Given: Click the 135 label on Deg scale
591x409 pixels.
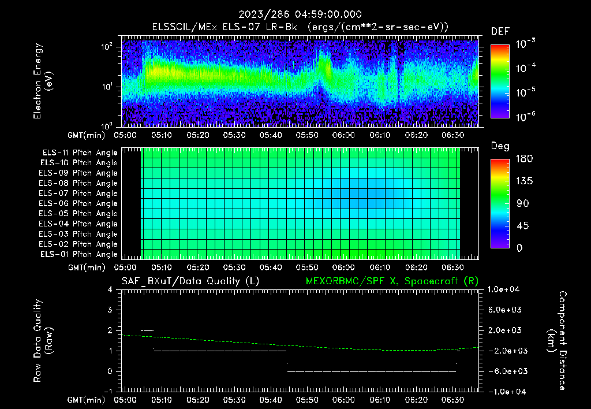Looking at the screenshot, I should pos(524,181).
